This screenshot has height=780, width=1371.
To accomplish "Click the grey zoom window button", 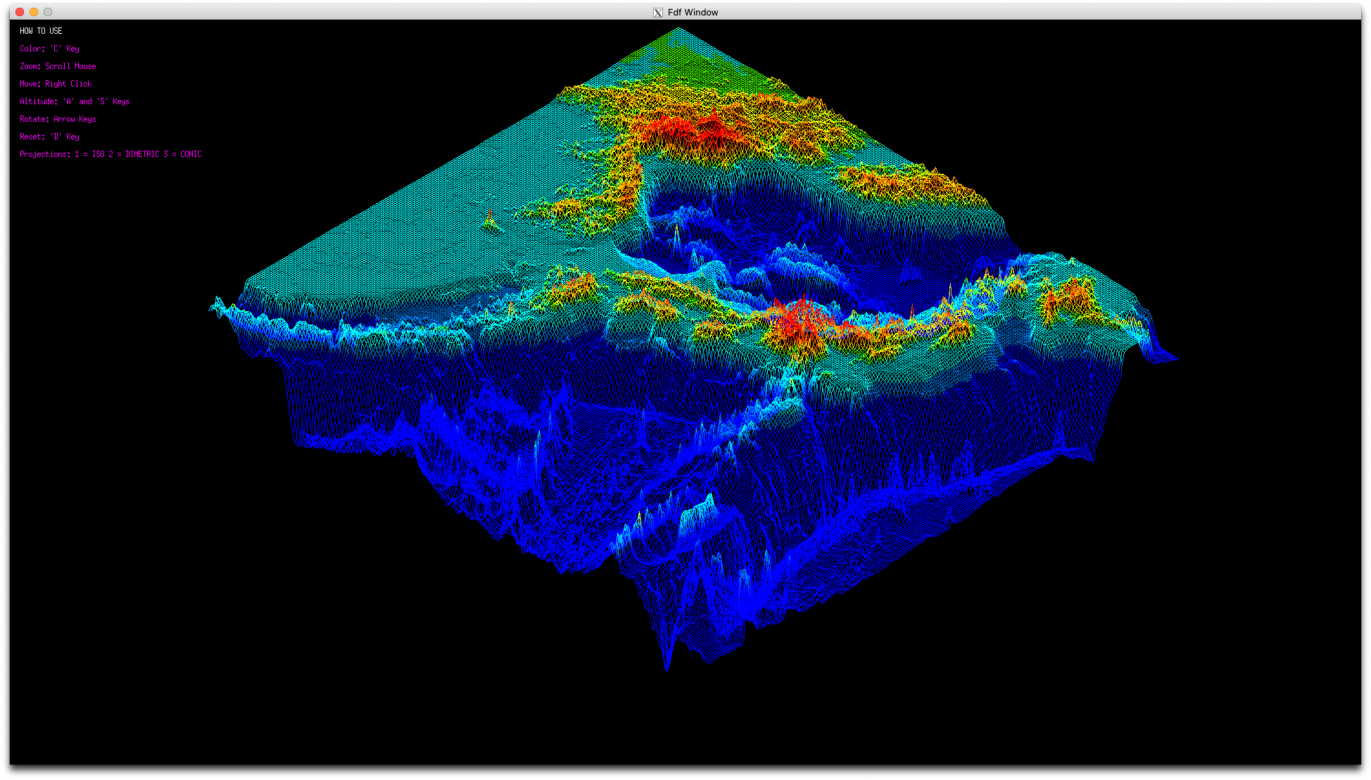I will click(x=48, y=12).
